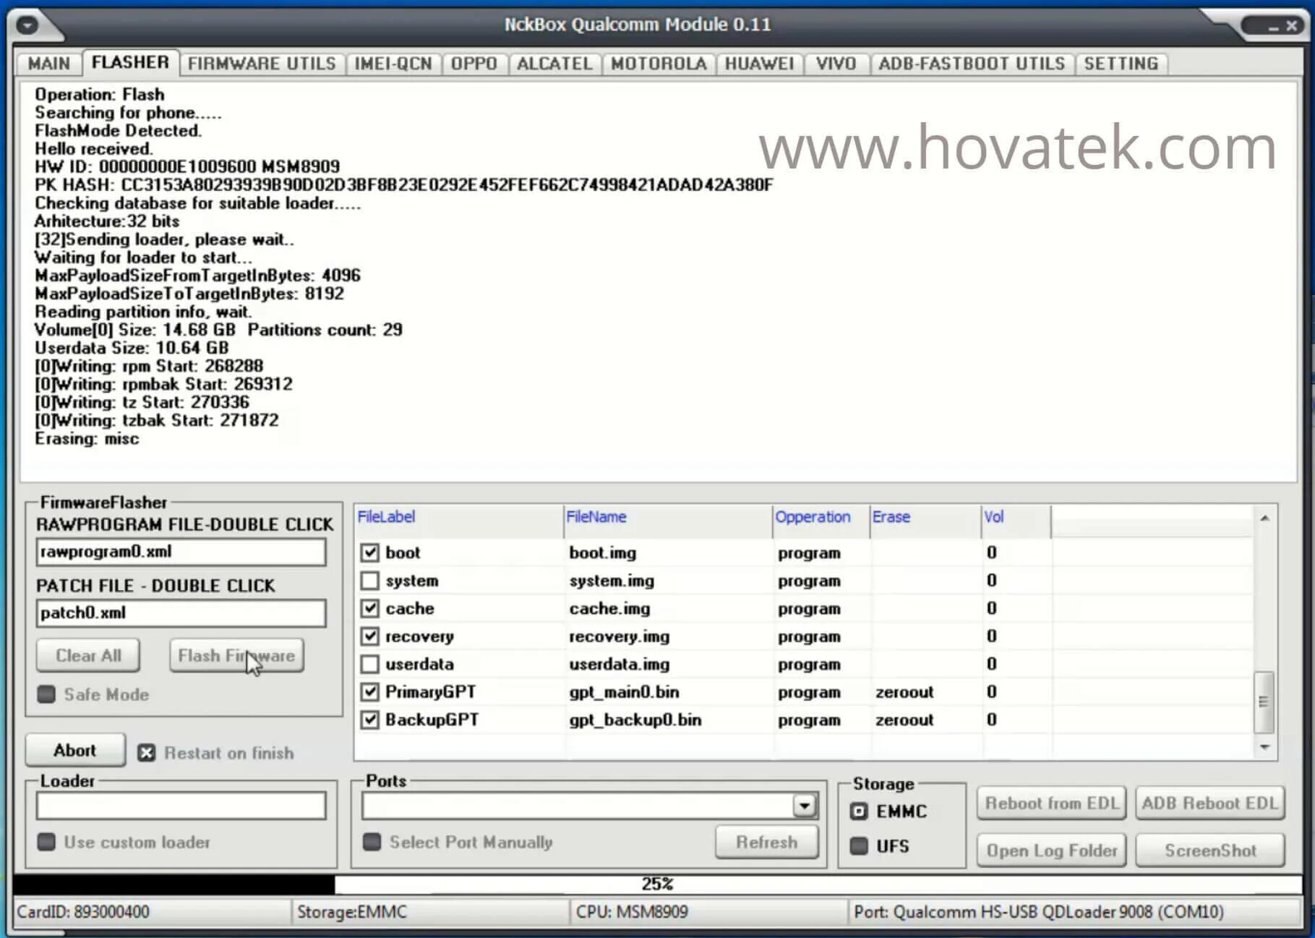Click the ScreenShot button
Image resolution: width=1315 pixels, height=938 pixels.
(1209, 850)
